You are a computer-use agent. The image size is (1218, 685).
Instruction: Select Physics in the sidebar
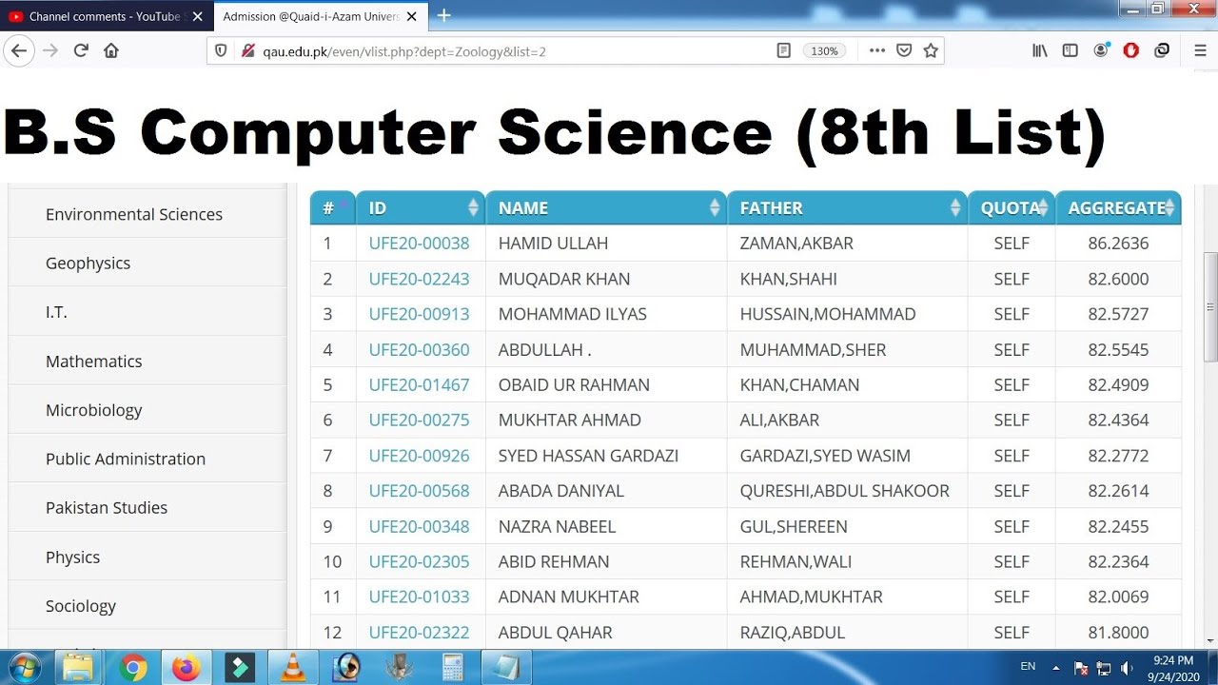[x=72, y=557]
